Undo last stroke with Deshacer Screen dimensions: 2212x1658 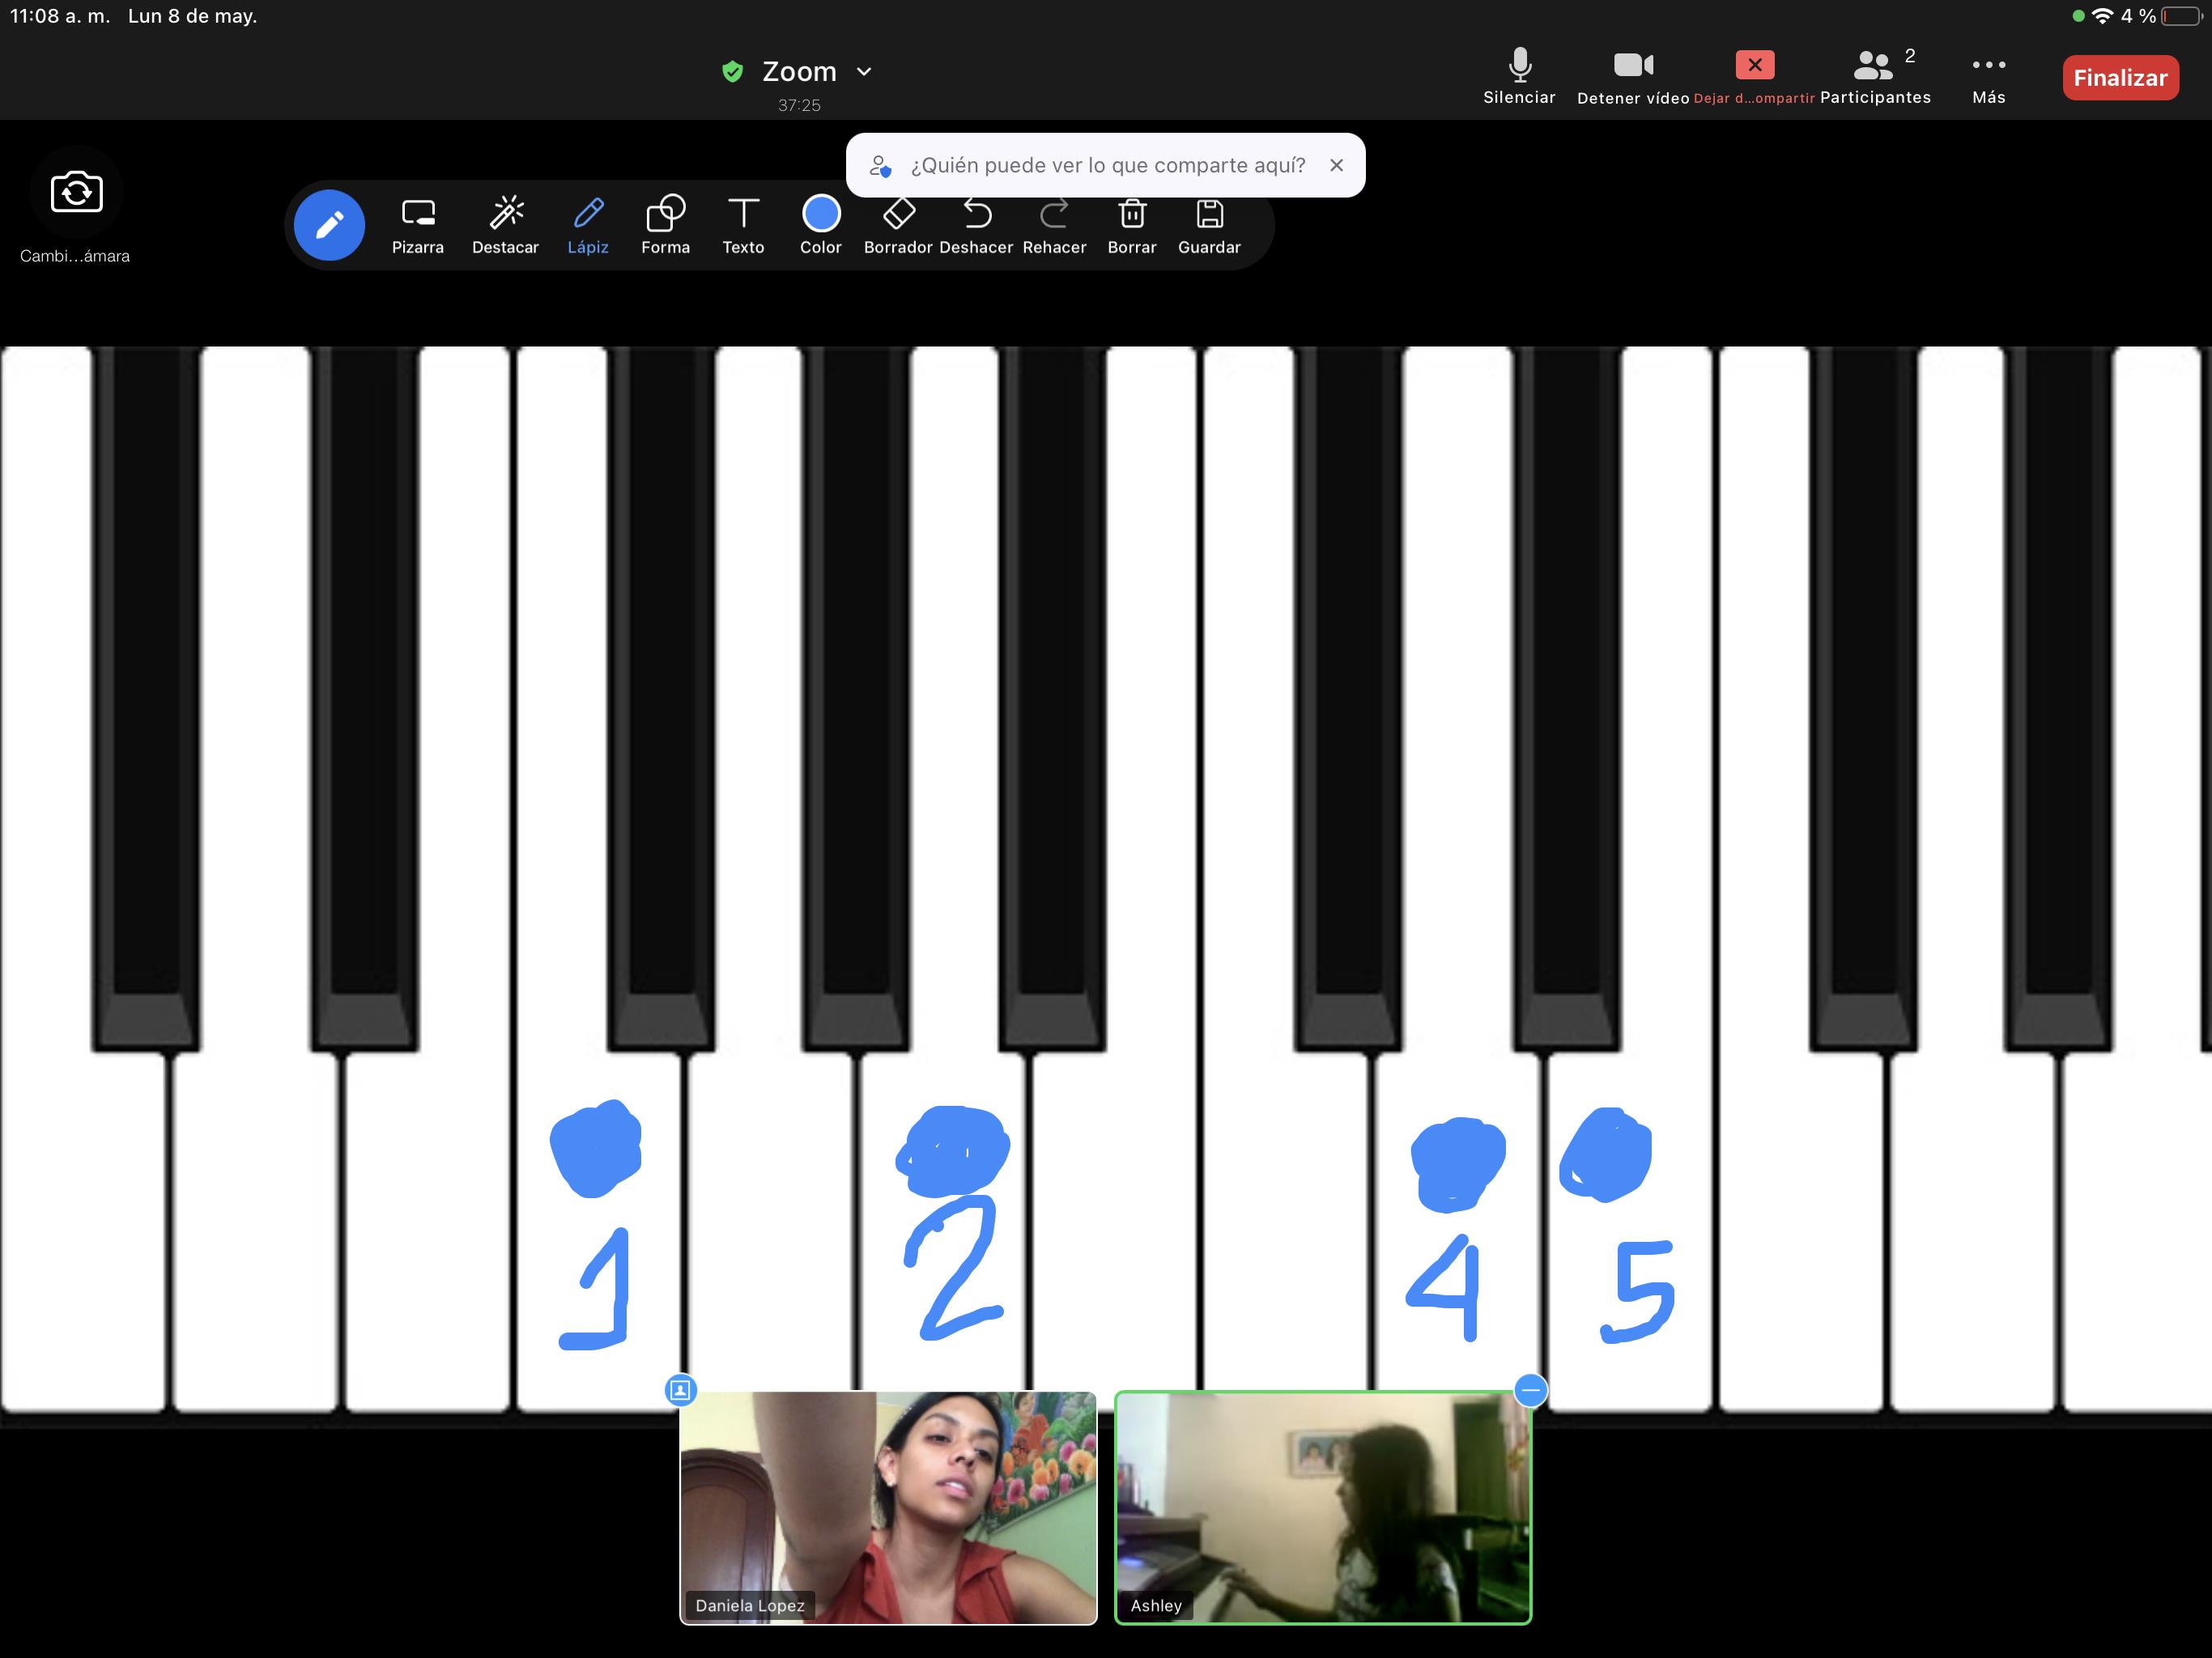click(976, 225)
